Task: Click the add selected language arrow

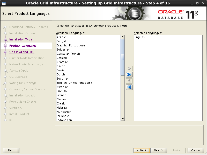Action: pos(129,68)
